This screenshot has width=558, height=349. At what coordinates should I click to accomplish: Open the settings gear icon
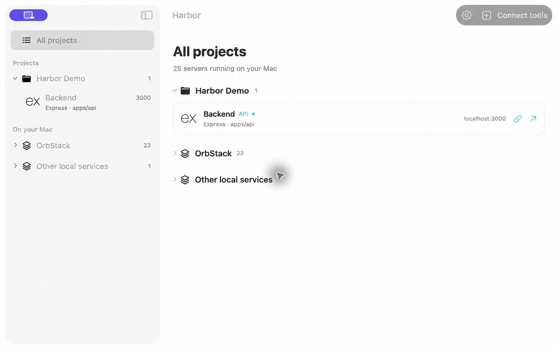pyautogui.click(x=467, y=15)
